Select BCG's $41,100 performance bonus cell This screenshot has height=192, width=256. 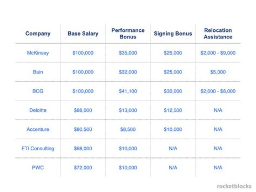[x=128, y=91]
